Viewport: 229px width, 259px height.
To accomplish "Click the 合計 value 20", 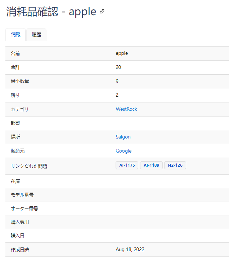I will coord(118,67).
